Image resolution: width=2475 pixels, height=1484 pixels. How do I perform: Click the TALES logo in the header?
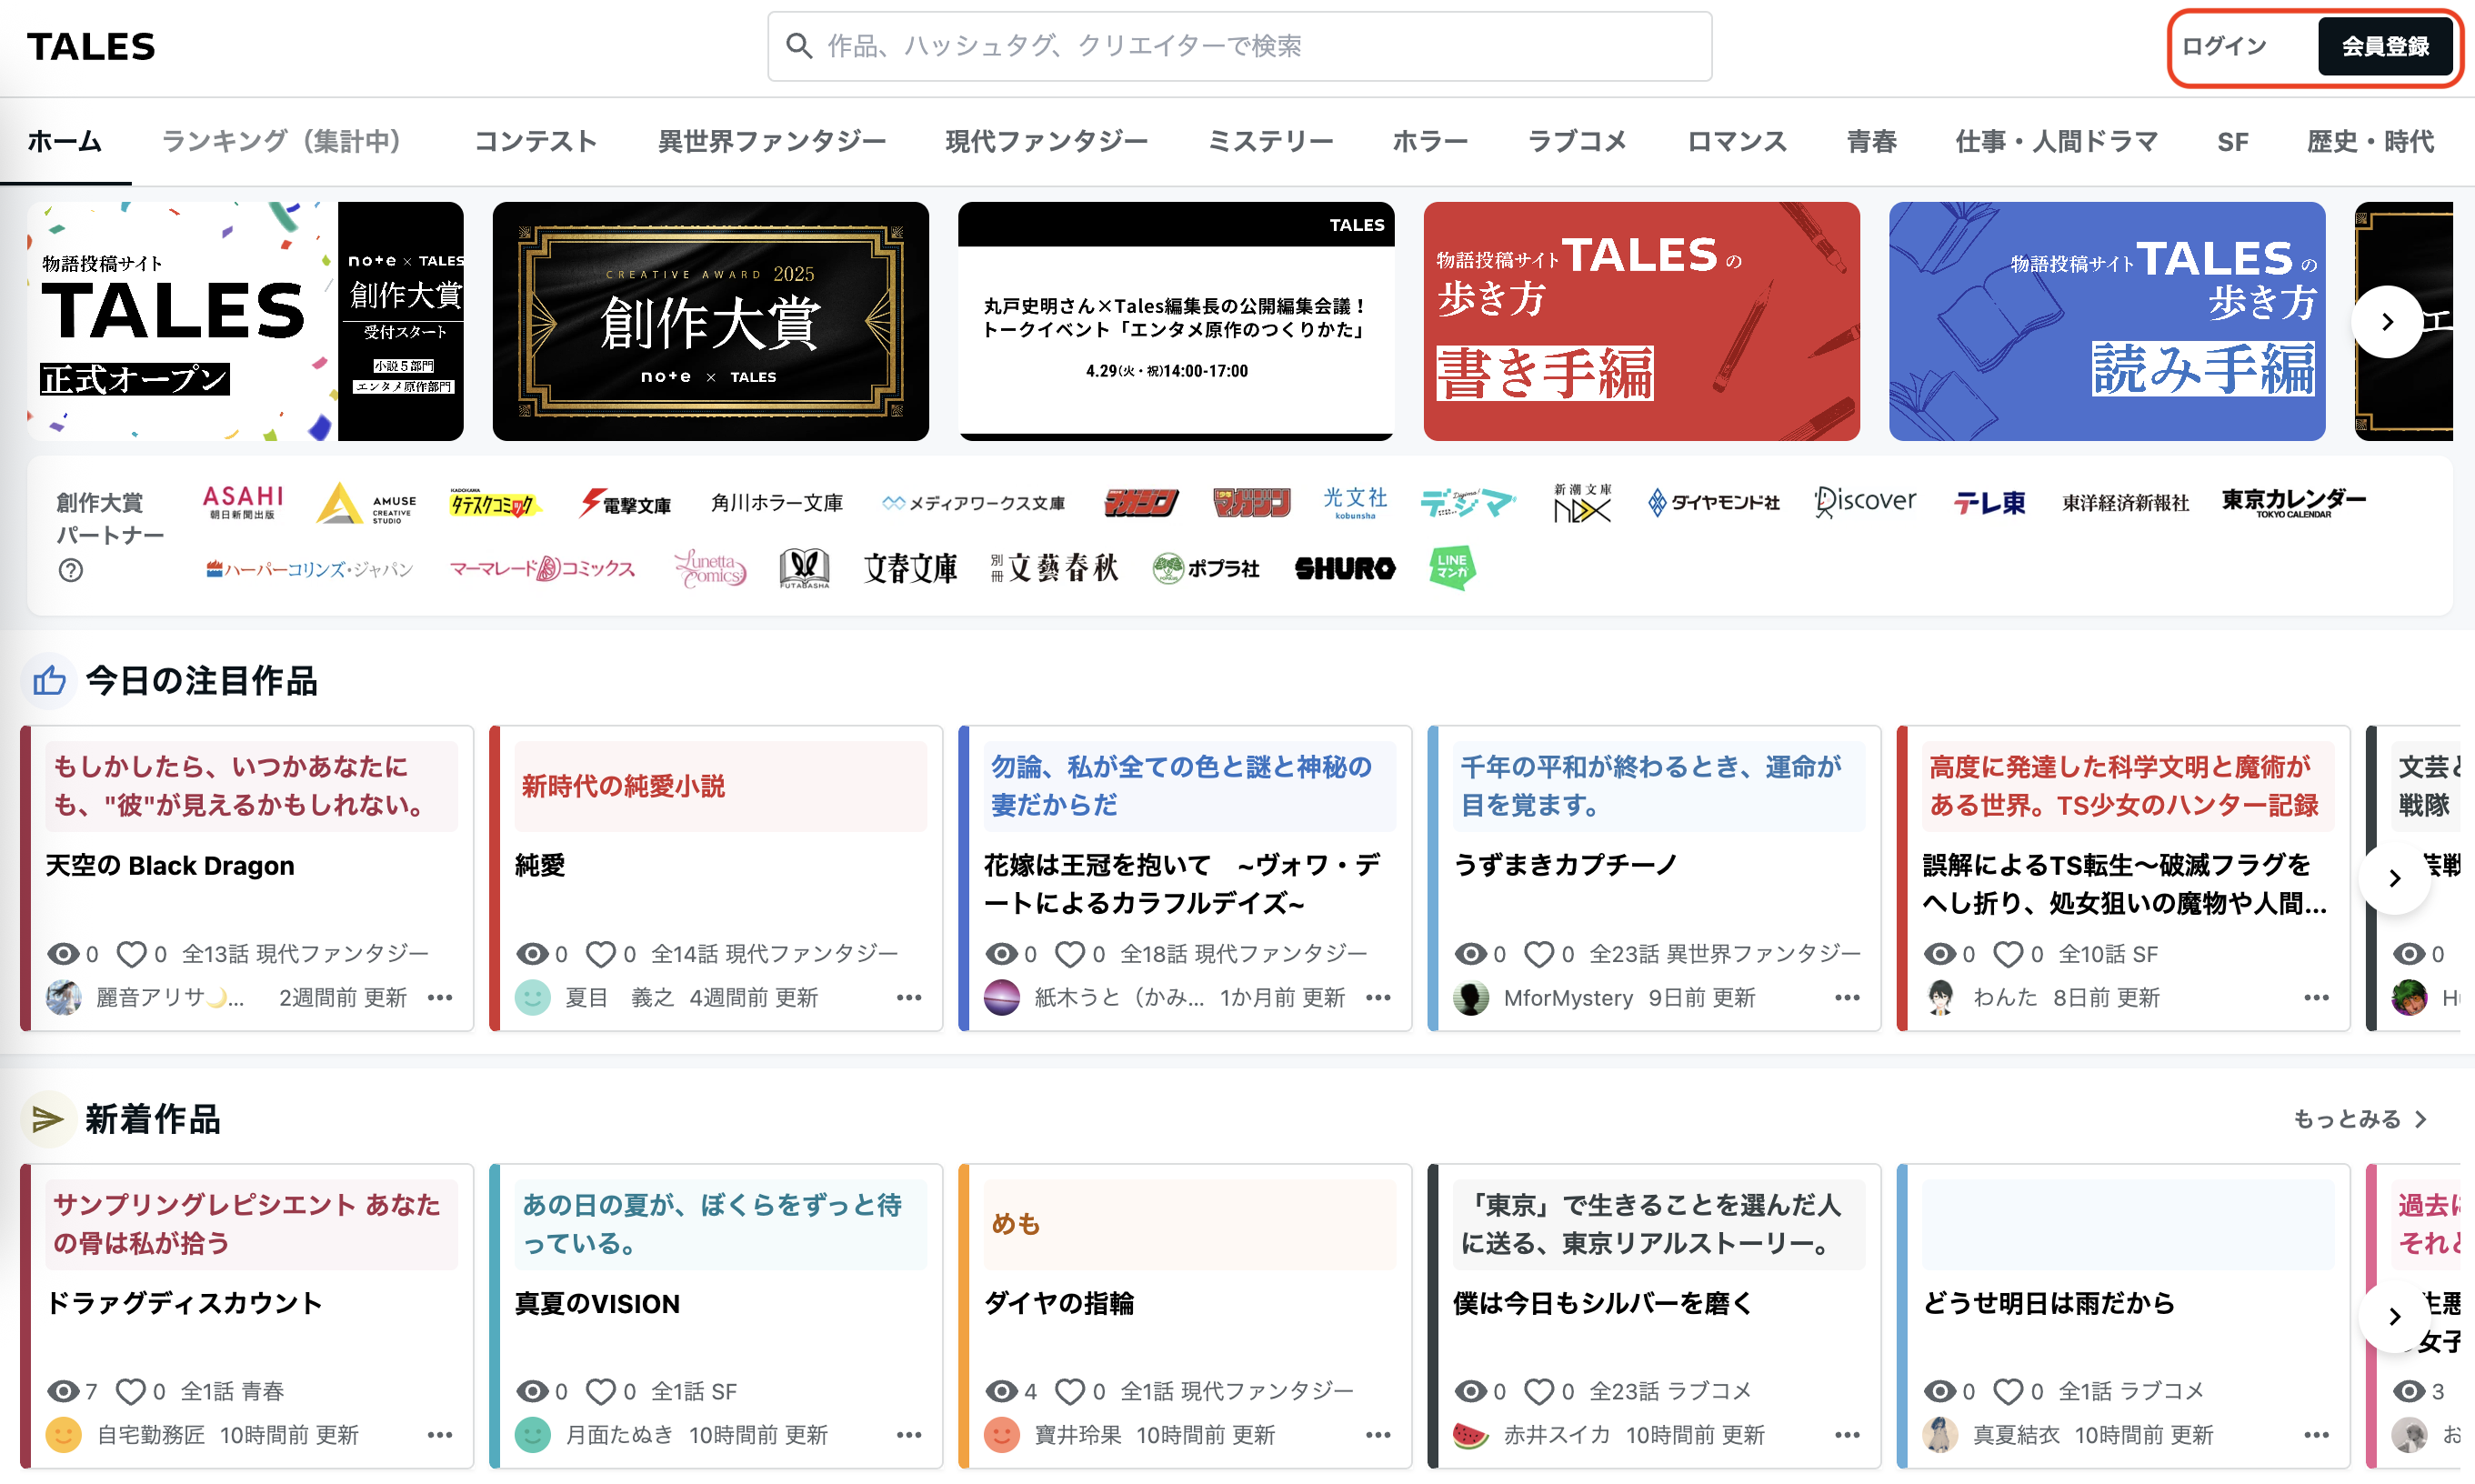coord(91,46)
